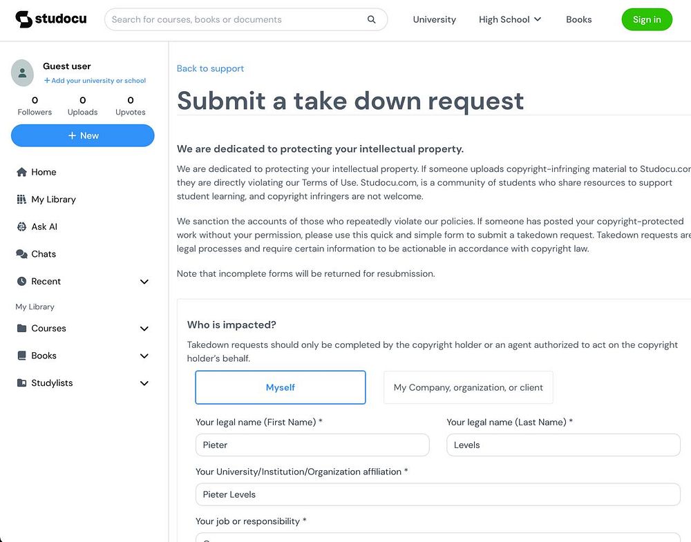Follow the Back to support link
691x542 pixels.
(x=210, y=68)
